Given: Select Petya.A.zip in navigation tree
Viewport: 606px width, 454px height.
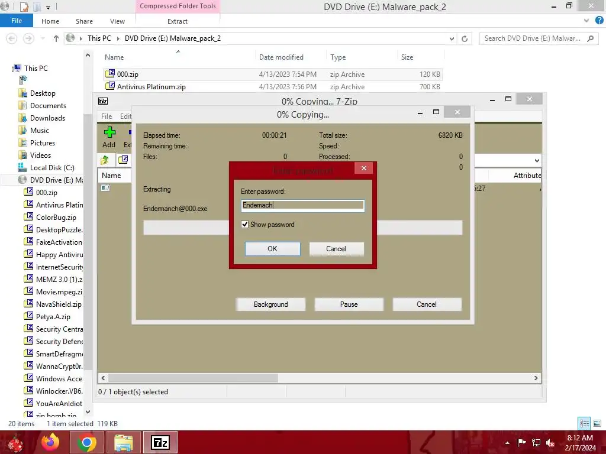Looking at the screenshot, I should (53, 317).
